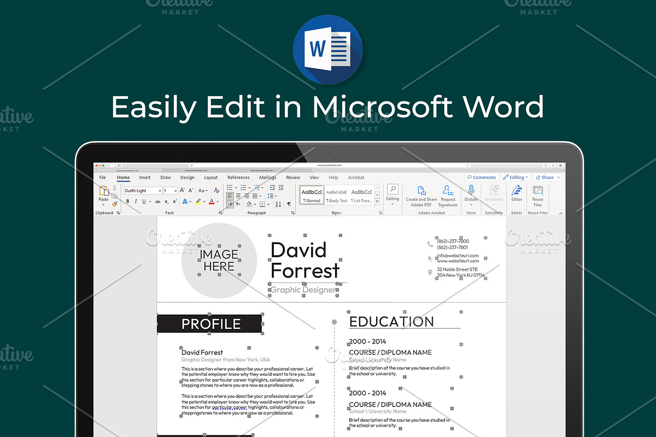The image size is (656, 437).
Task: Switch to the Draw tab
Action: pos(166,178)
